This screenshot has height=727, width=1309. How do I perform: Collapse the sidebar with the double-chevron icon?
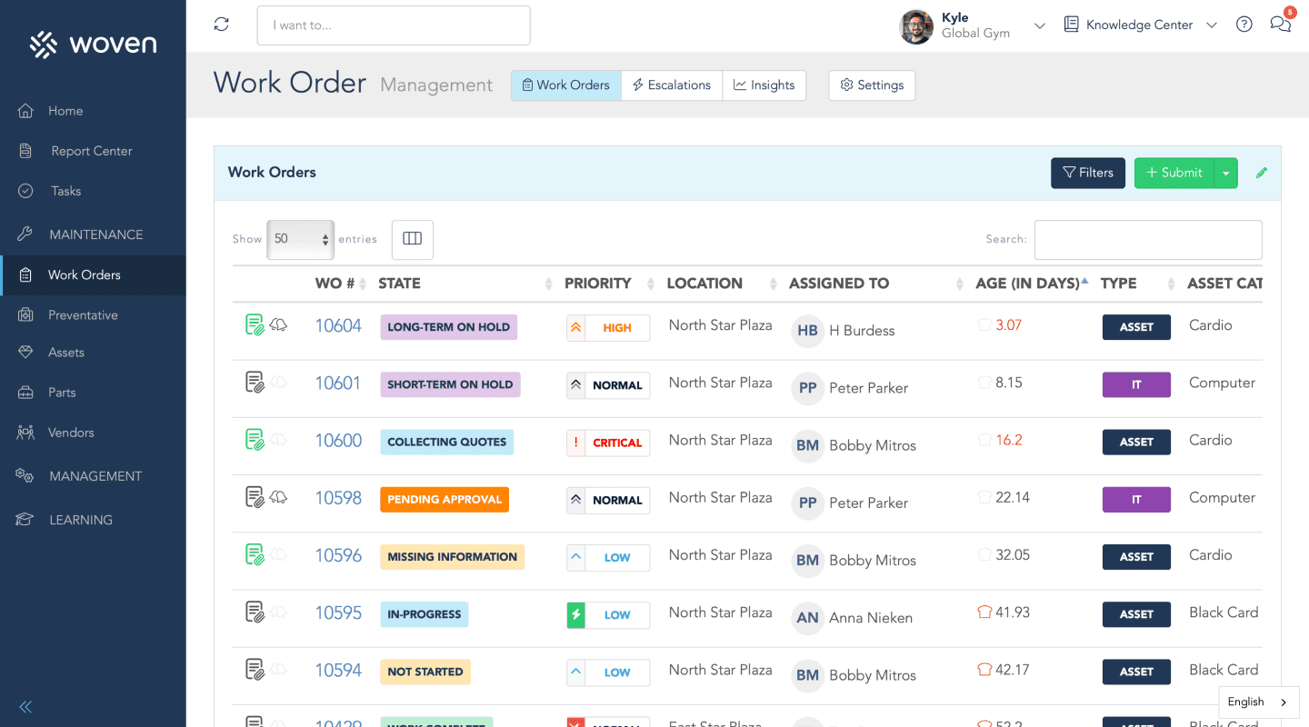click(x=25, y=706)
